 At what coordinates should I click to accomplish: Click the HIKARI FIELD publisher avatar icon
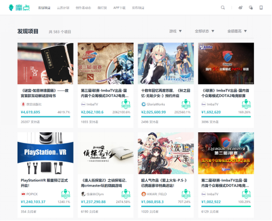click(143, 194)
